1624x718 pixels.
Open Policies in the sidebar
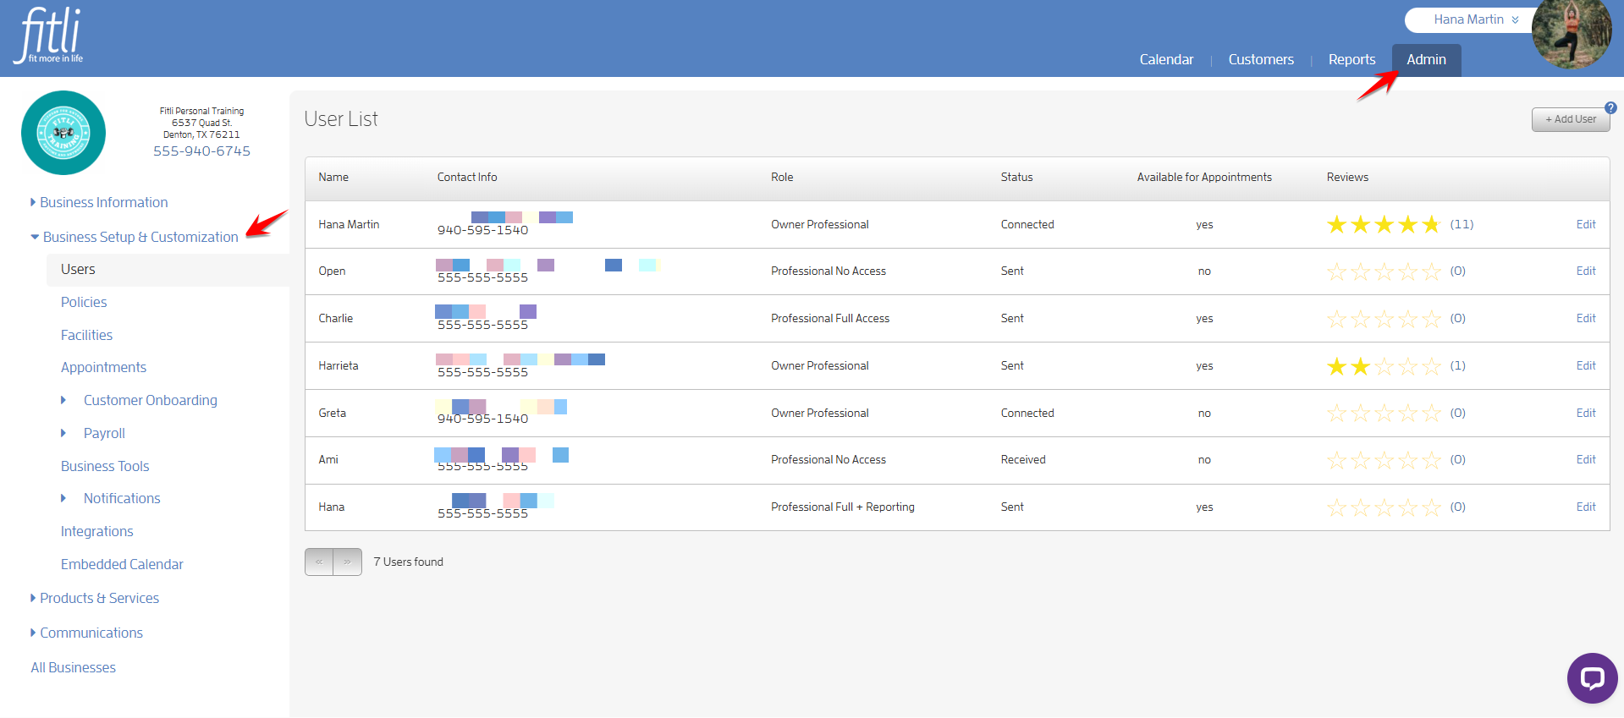click(84, 302)
